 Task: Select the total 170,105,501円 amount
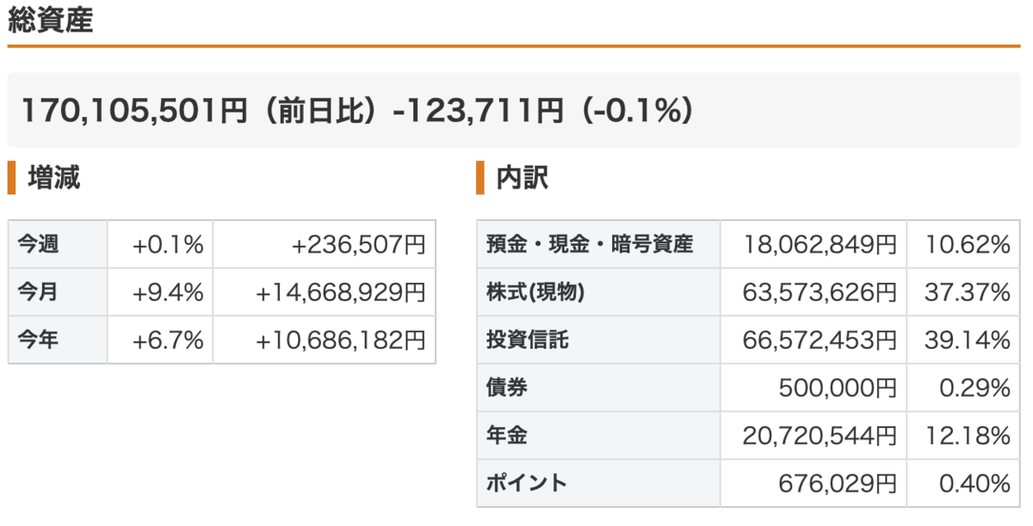coord(133,111)
